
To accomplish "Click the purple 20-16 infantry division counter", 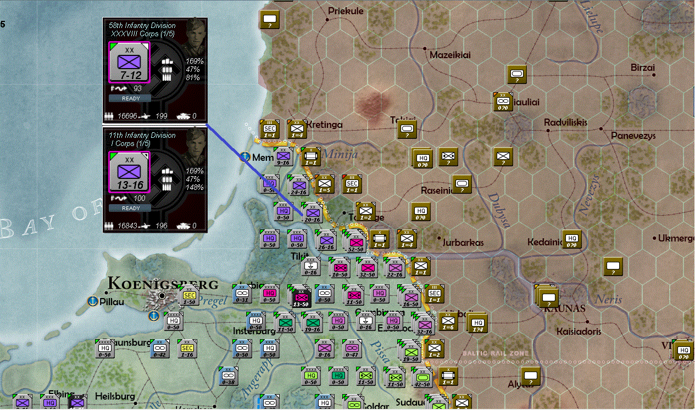I will coord(313,213).
